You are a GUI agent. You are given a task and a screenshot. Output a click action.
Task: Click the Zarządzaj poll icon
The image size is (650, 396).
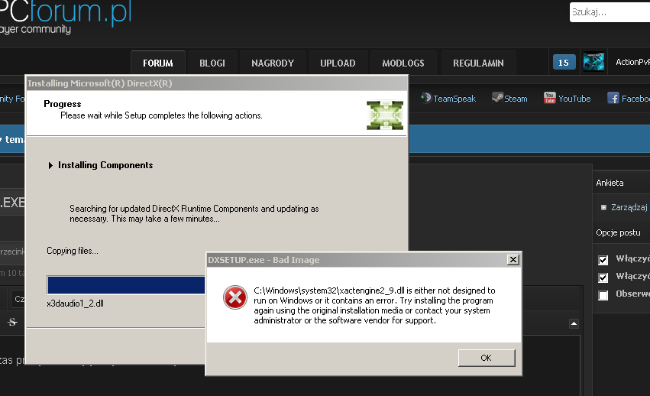pyautogui.click(x=603, y=207)
